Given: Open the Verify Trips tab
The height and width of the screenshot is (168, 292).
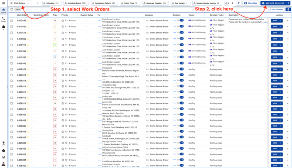Looking at the screenshot, I should [130, 3].
